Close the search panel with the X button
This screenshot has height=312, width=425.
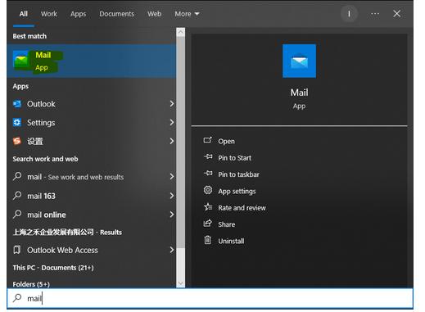coord(396,14)
